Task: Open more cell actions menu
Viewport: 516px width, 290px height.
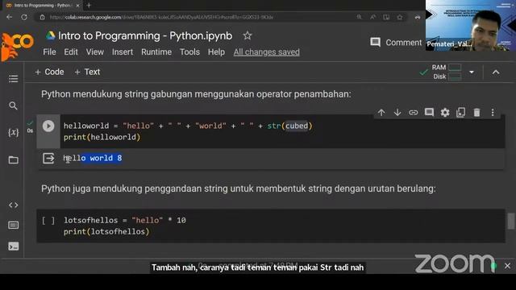Action: click(493, 113)
